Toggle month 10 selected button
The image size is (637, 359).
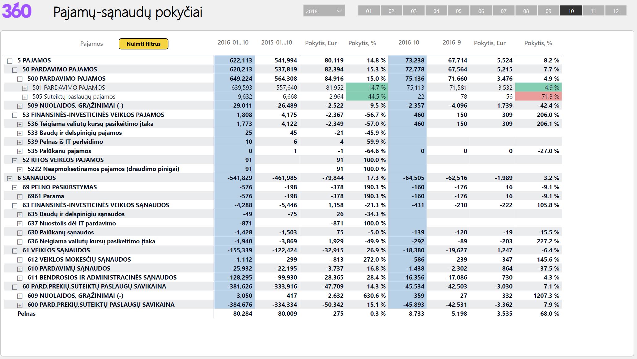[571, 11]
